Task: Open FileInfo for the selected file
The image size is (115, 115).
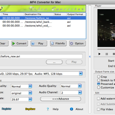Action: point(58,43)
